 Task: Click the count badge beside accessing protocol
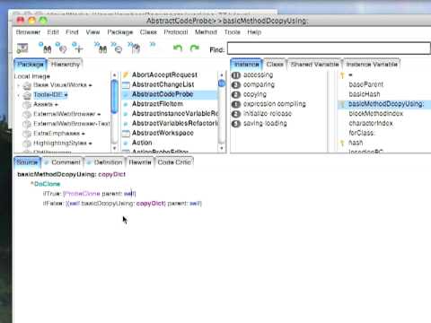(x=236, y=75)
